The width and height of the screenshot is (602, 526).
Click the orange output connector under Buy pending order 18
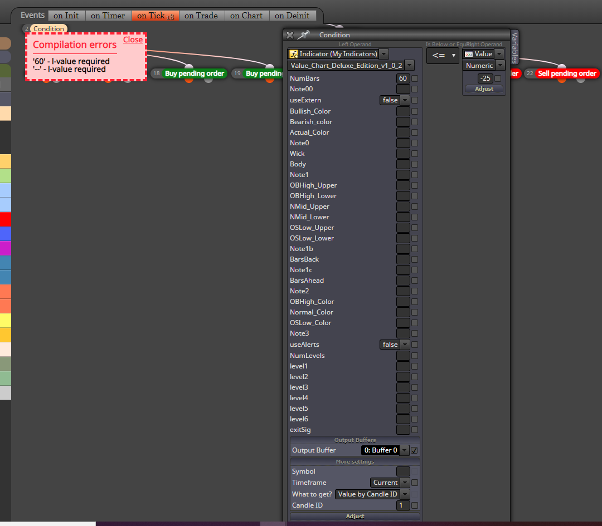(189, 80)
